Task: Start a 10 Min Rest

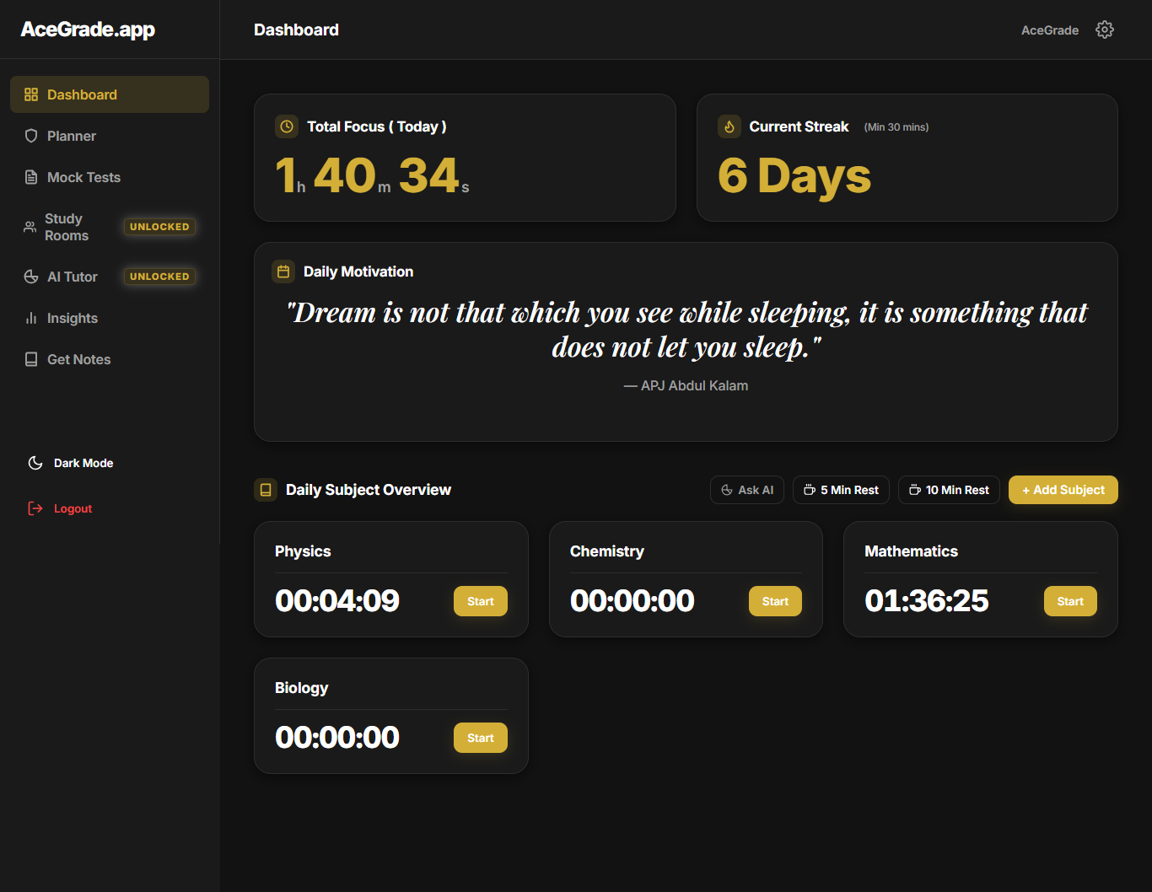Action: (x=949, y=490)
